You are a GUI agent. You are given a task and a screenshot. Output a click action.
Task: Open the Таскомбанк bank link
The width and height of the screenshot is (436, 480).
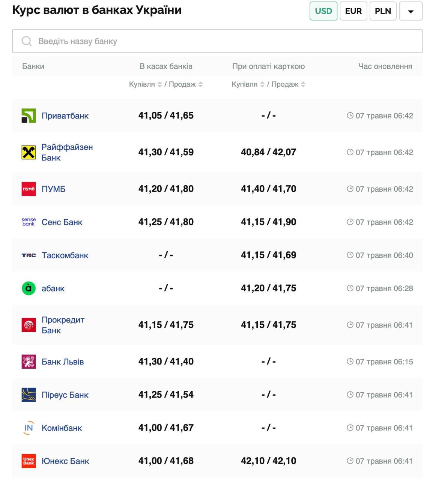(x=65, y=255)
